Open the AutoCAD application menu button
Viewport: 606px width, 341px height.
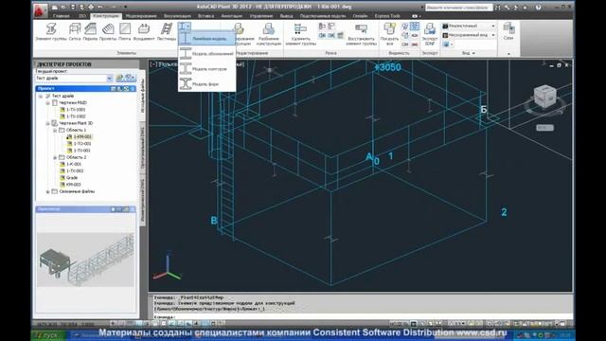40,9
